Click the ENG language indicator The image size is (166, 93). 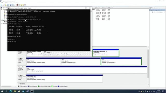click(154, 91)
